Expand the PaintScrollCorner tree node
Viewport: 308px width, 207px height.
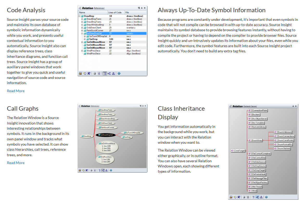82,31
